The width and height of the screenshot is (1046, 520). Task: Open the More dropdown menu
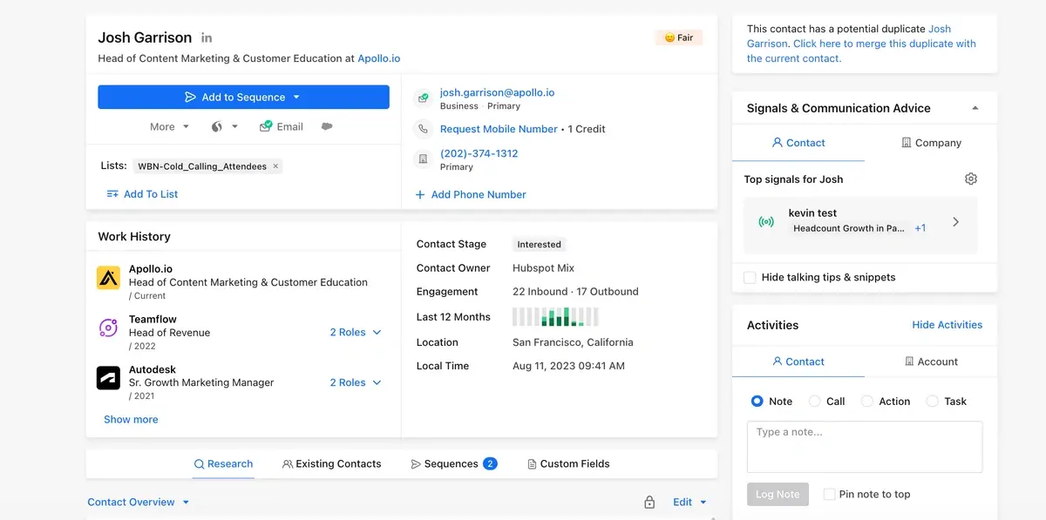[169, 126]
